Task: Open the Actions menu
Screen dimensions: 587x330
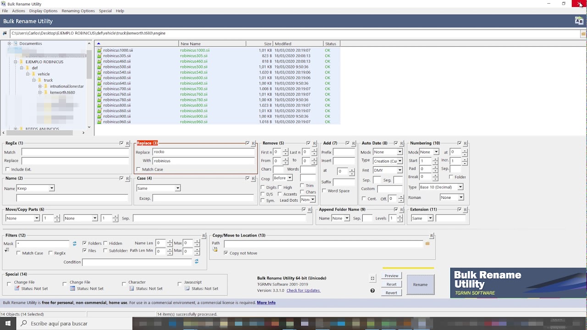Action: tap(18, 11)
